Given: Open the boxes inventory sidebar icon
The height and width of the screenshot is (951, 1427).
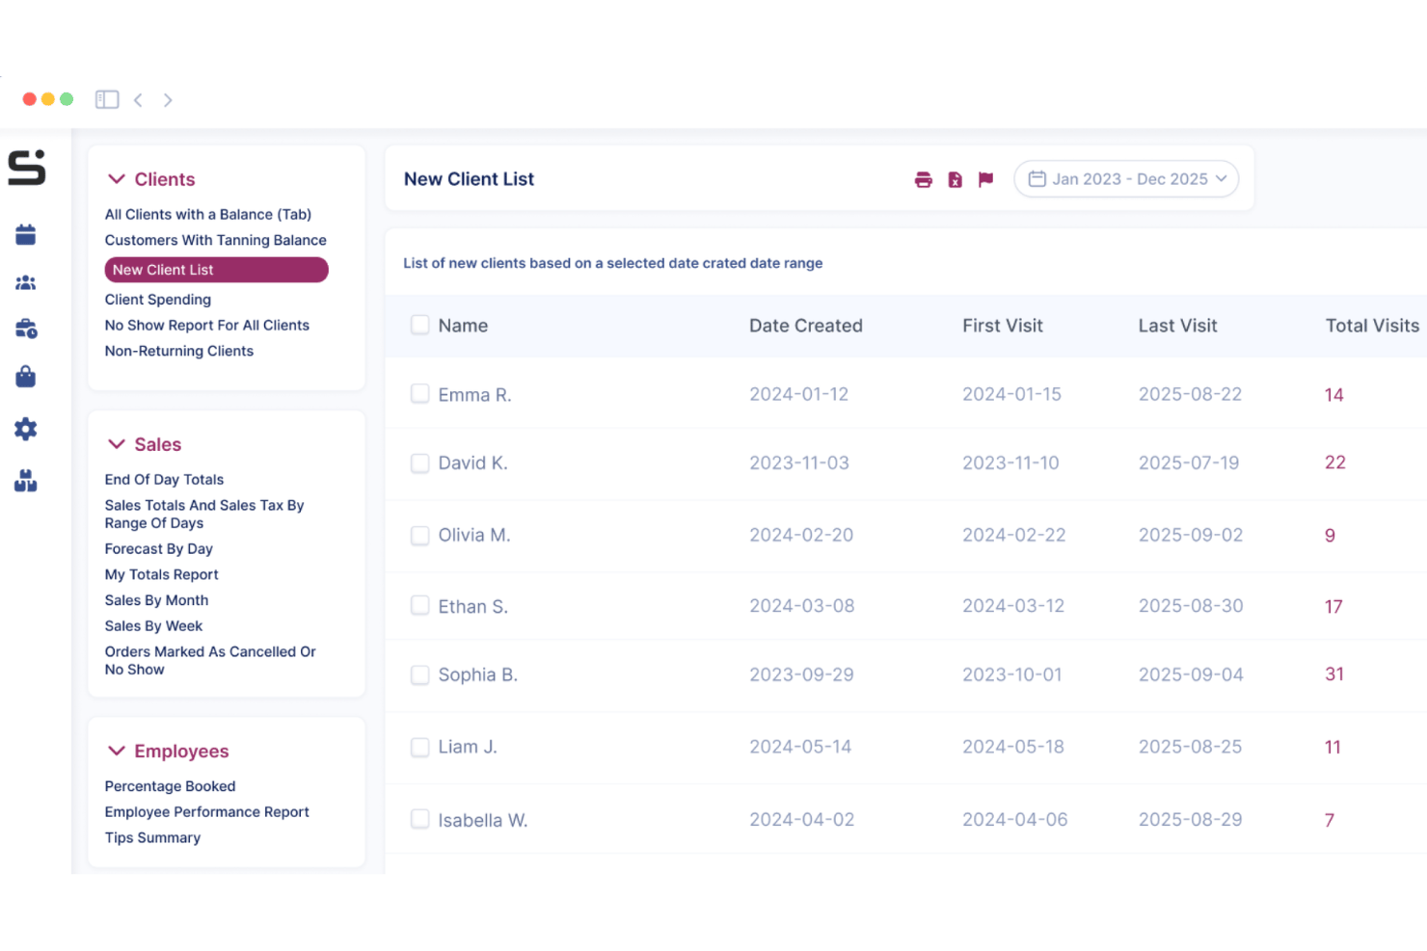Looking at the screenshot, I should [x=26, y=481].
